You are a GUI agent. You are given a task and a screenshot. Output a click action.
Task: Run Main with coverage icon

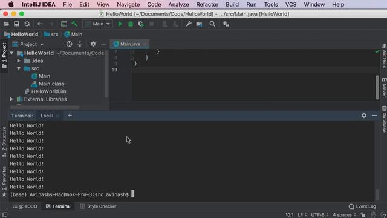pyautogui.click(x=141, y=24)
